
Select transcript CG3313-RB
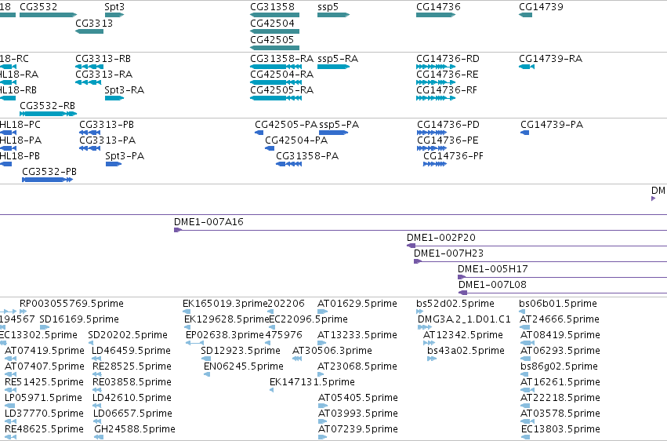[x=103, y=59]
